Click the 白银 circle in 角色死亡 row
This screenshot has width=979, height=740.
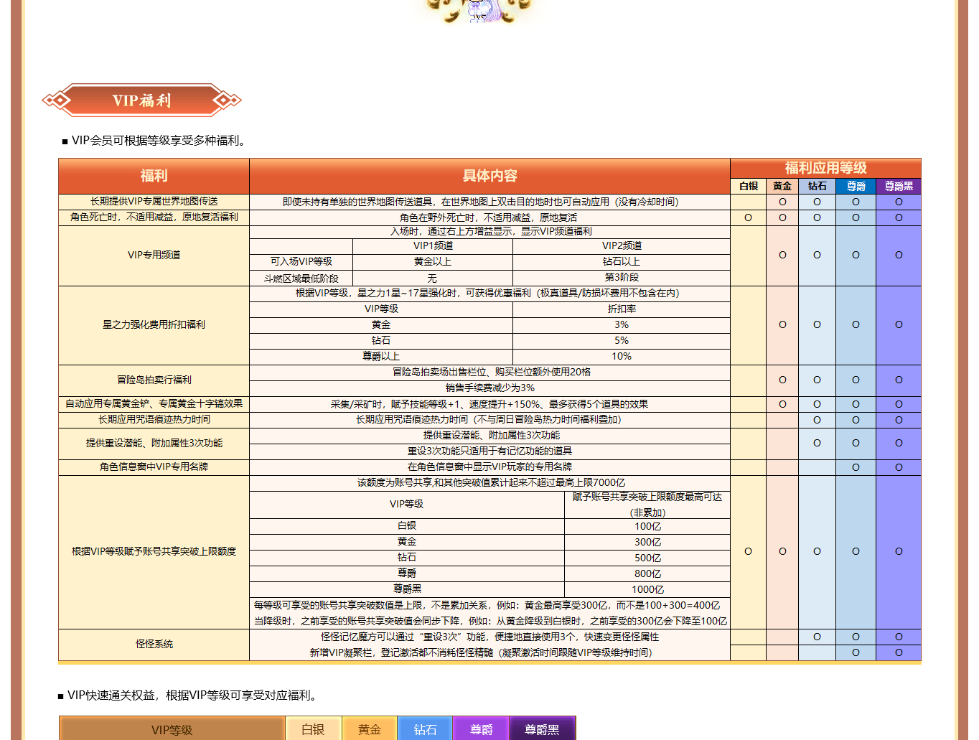748,217
